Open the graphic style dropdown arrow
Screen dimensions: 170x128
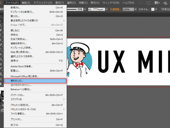click(156, 9)
